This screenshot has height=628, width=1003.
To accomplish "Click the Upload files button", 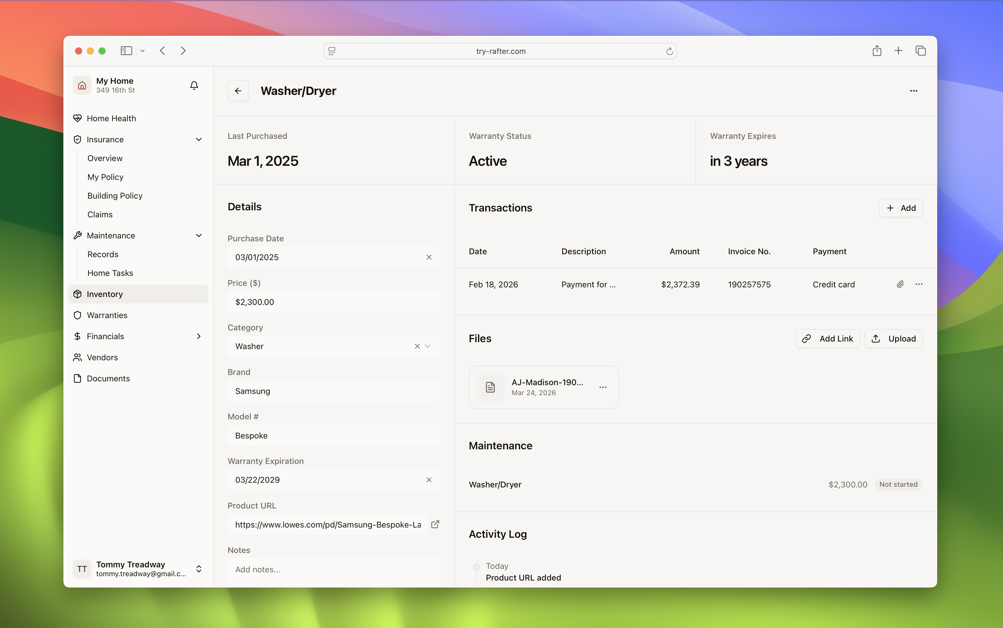I will [x=893, y=339].
